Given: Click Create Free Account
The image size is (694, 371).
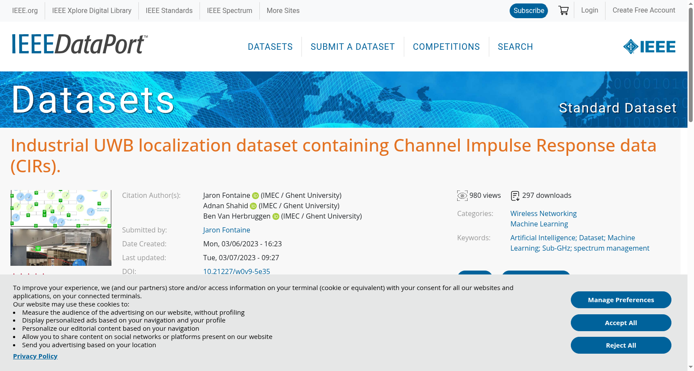Looking at the screenshot, I should (x=644, y=10).
